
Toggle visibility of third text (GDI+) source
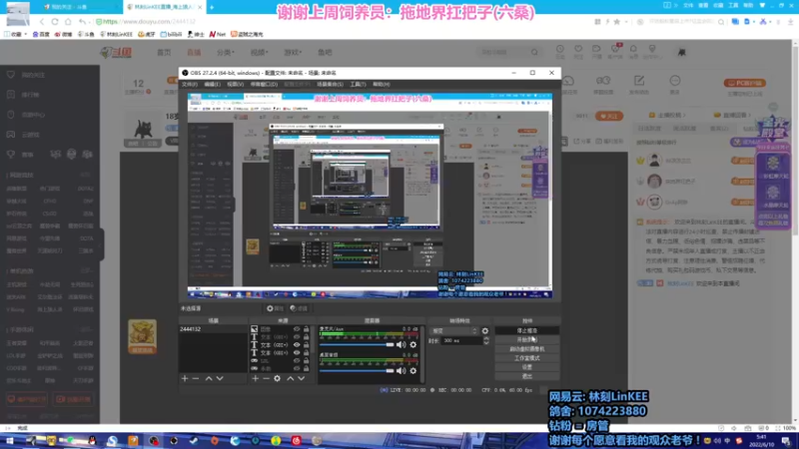[x=297, y=352]
